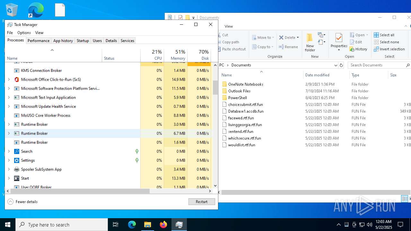Viewport: 411px width, 231px height.
Task: Open the Delete dropdown arrow in Explorer
Action: point(298,38)
